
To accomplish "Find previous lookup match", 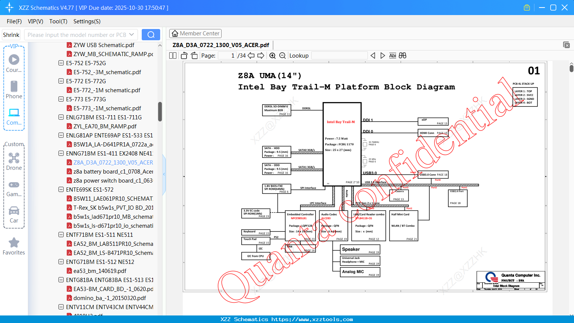I will 373,56.
